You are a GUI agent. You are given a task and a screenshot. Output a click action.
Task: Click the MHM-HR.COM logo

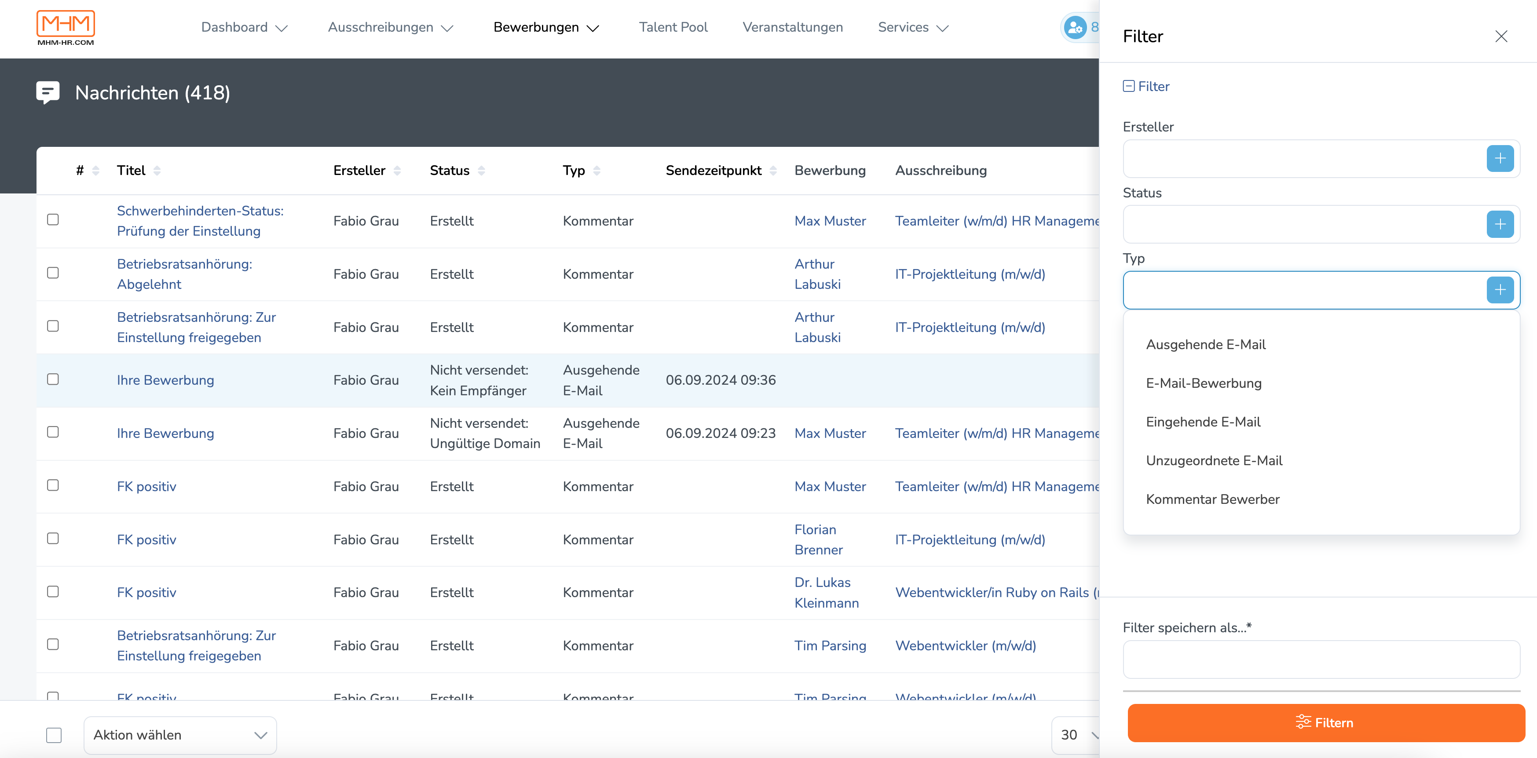(x=66, y=27)
